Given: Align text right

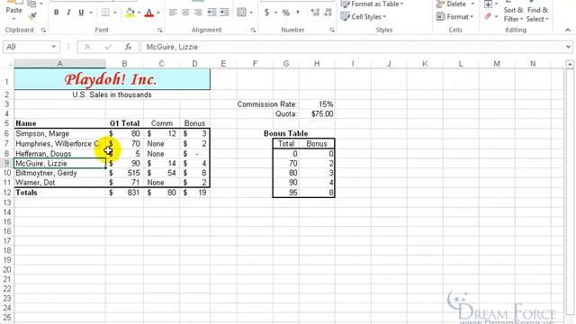Looking at the screenshot, I should (198, 13).
